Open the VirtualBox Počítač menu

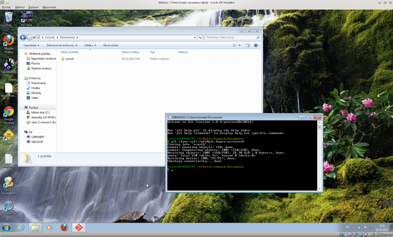(7, 7)
